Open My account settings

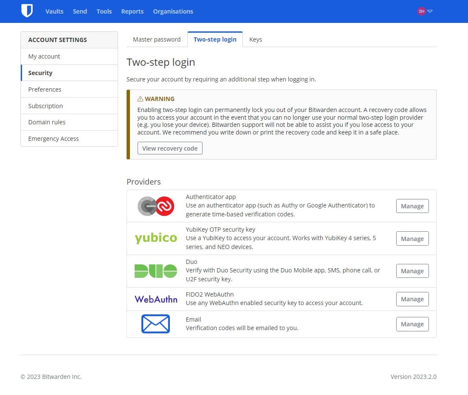(69, 56)
